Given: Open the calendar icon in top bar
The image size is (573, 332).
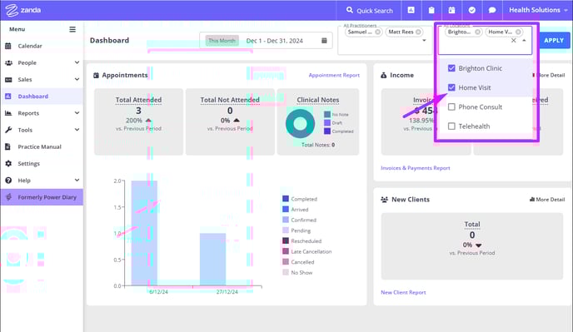Looking at the screenshot, I should click(451, 10).
